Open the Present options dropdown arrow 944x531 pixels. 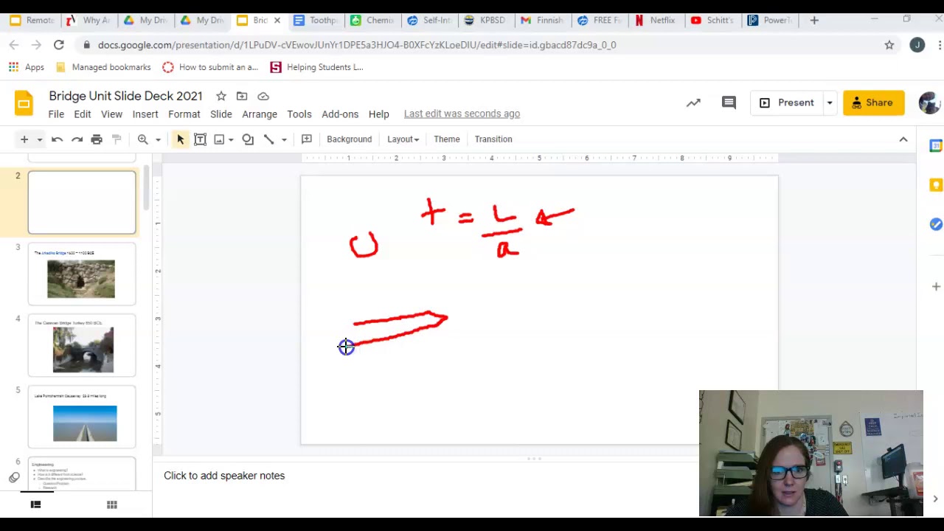[830, 103]
